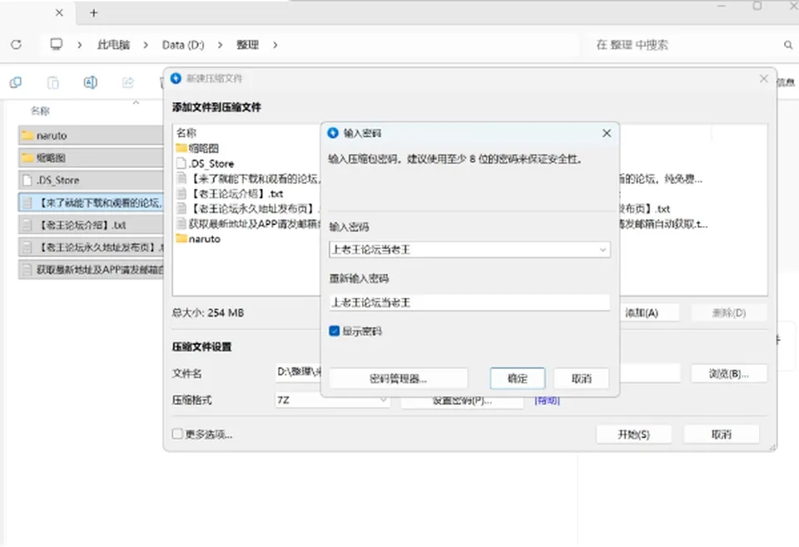Image resolution: width=799 pixels, height=547 pixels.
Task: Click the .DS_Store file icon in Explorer list
Action: [x=27, y=180]
